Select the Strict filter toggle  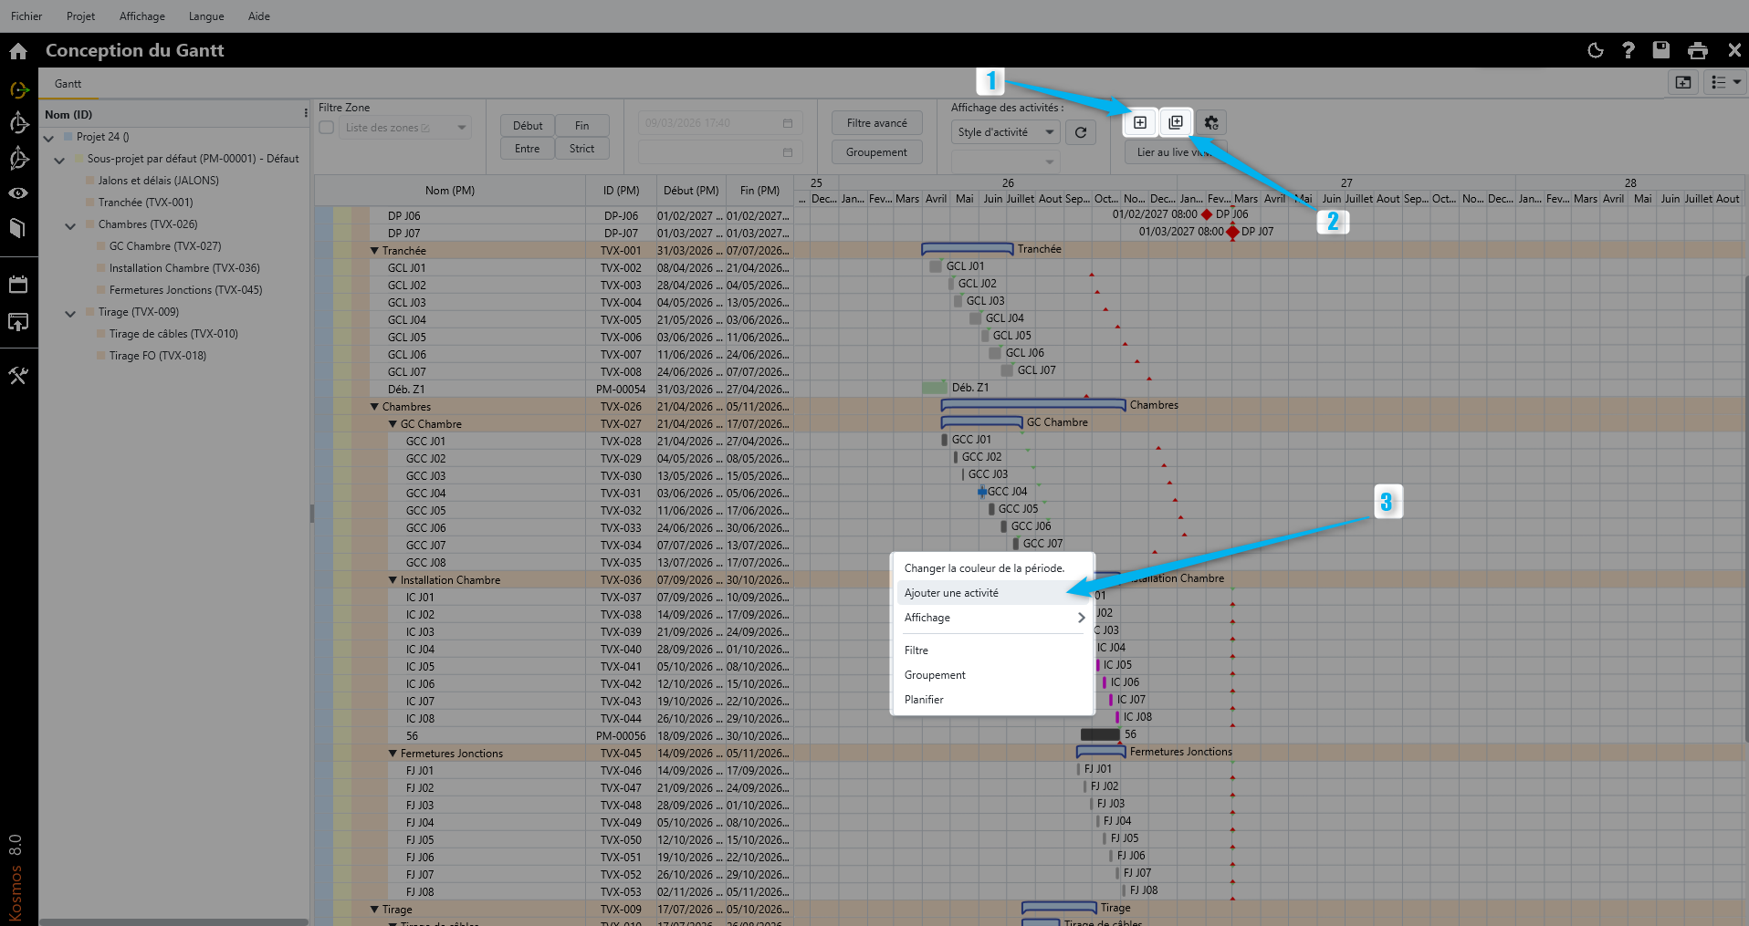(581, 149)
